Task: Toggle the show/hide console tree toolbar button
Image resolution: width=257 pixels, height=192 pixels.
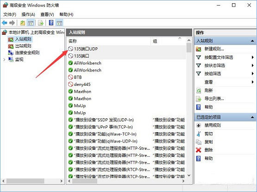Action: (x=31, y=23)
